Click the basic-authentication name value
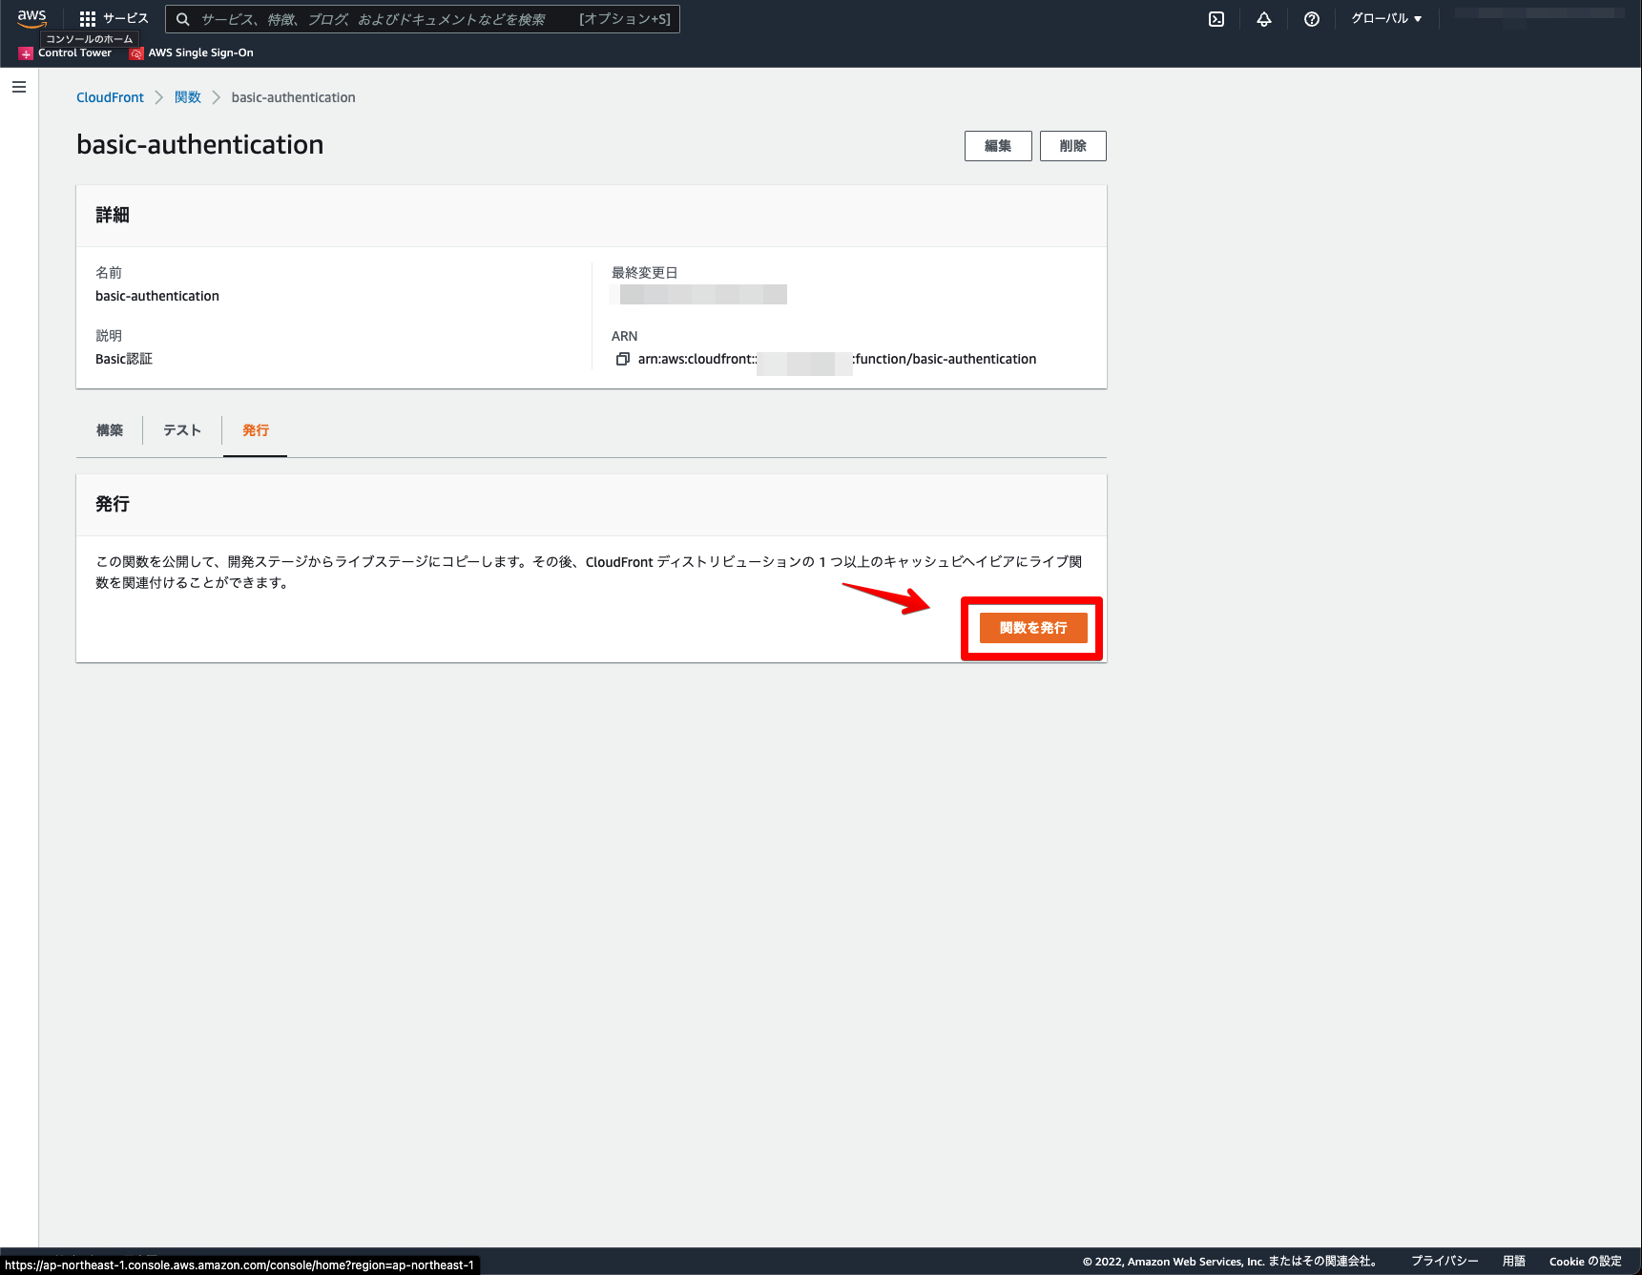This screenshot has width=1642, height=1275. pos(157,296)
